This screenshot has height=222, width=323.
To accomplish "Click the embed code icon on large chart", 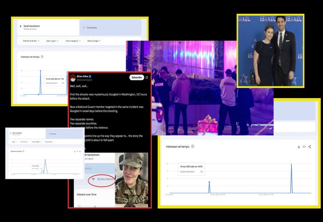I will 304,147.
